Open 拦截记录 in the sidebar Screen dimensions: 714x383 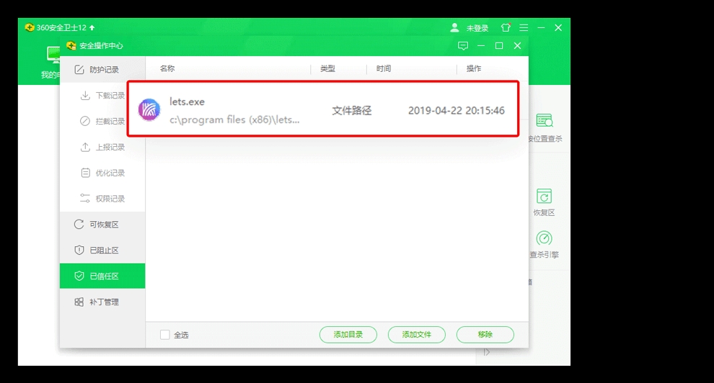tap(102, 121)
